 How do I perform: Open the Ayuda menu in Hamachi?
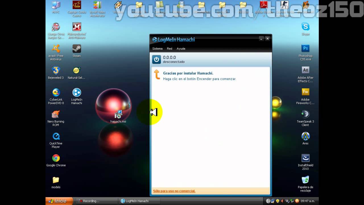[x=181, y=49]
